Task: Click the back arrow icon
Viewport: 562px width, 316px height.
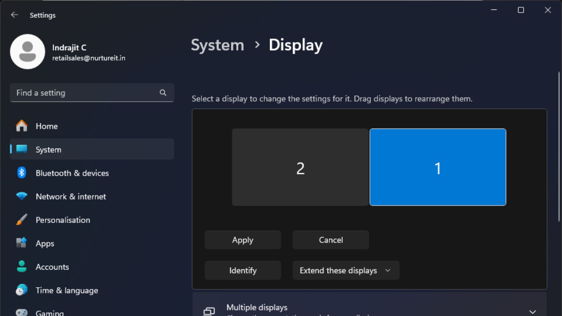Action: 14,15
